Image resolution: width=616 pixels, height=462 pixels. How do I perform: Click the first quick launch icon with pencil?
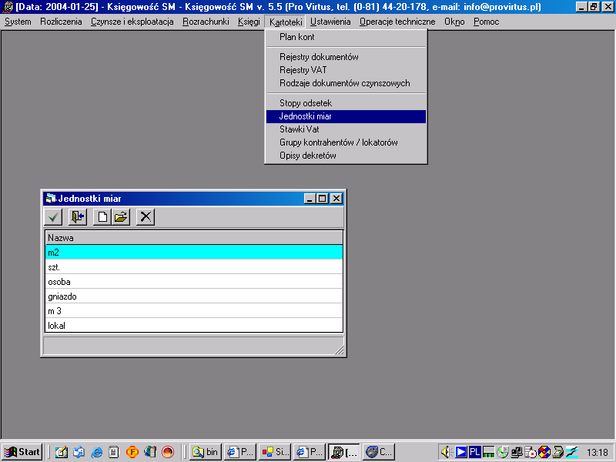[x=62, y=452]
